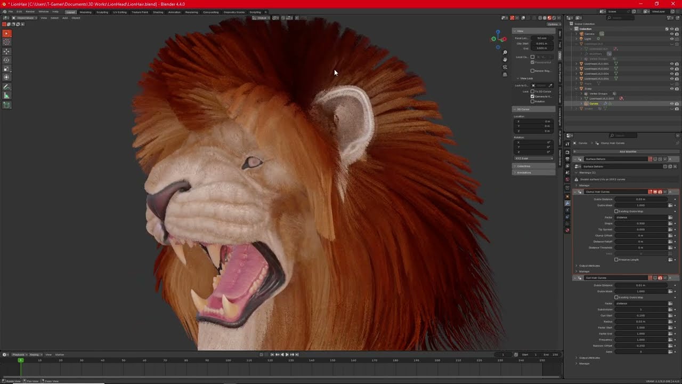Viewport: 682px width, 384px height.
Task: Open the Render menu
Action: coord(30,12)
